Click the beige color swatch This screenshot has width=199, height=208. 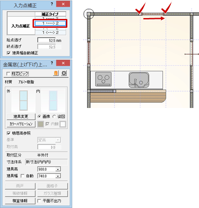[x=41, y=124]
